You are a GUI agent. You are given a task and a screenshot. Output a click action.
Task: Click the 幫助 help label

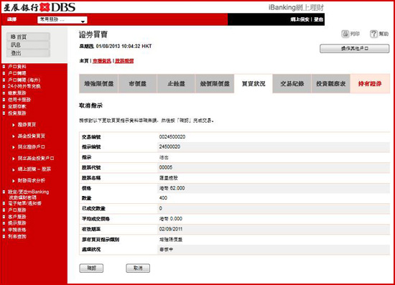[384, 34]
